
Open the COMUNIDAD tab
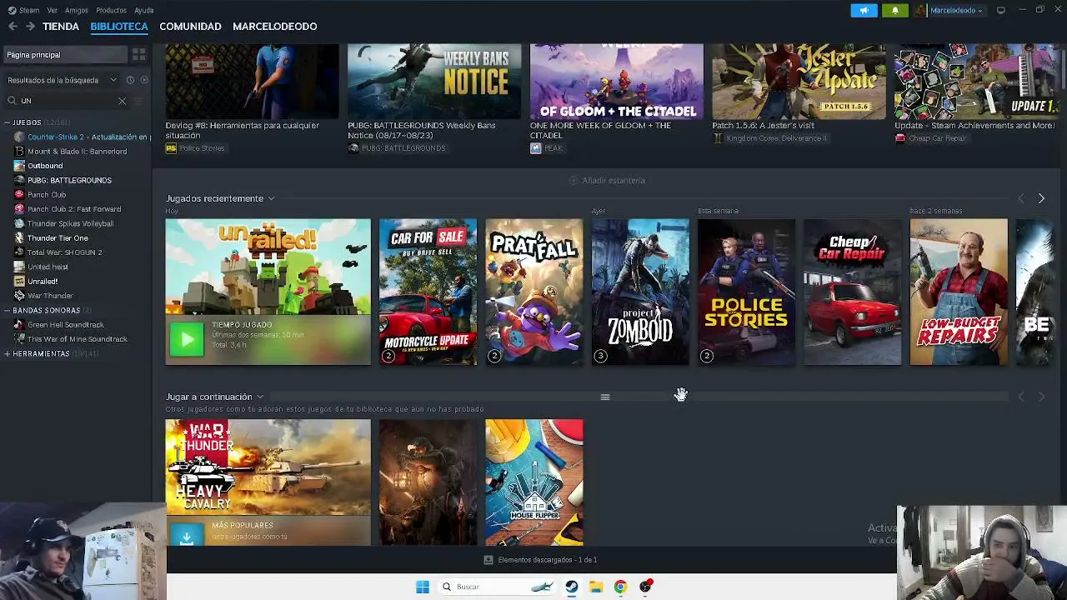pyautogui.click(x=190, y=27)
